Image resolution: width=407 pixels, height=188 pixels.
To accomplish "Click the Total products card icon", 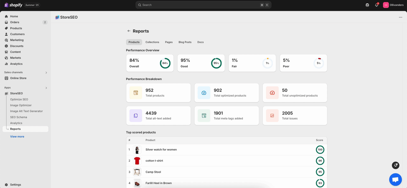I will (x=136, y=93).
